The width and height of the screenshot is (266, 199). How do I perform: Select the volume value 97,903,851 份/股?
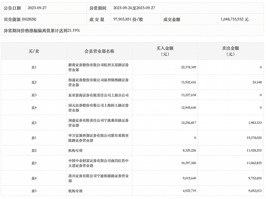coord(128,19)
